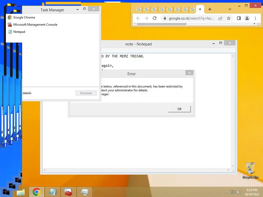Click Chrome's forward arrow

[x=146, y=18]
